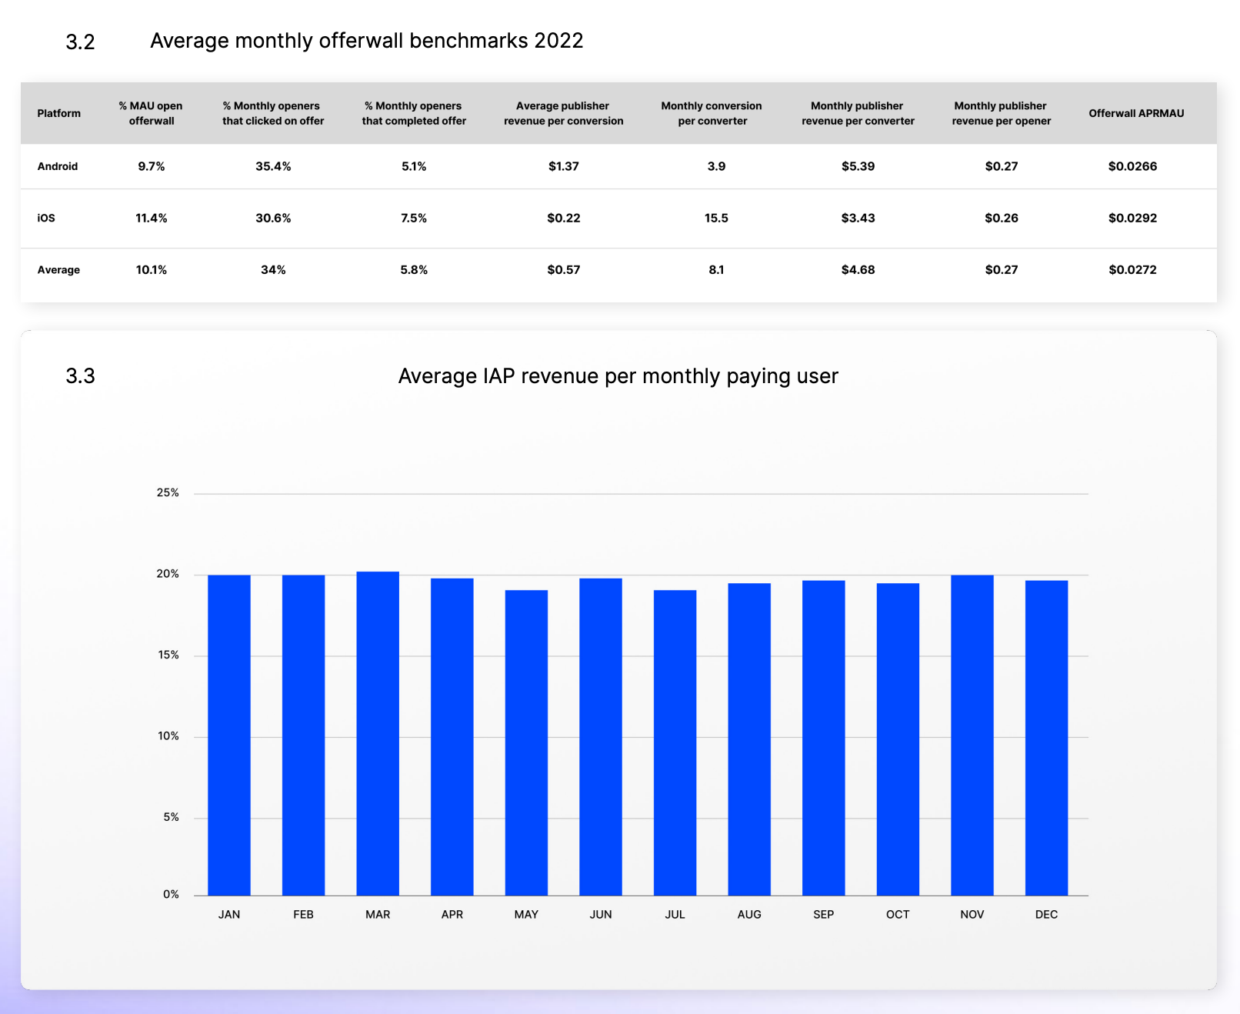1240x1014 pixels.
Task: Click the 8.1 average conversions value
Action: click(x=716, y=270)
